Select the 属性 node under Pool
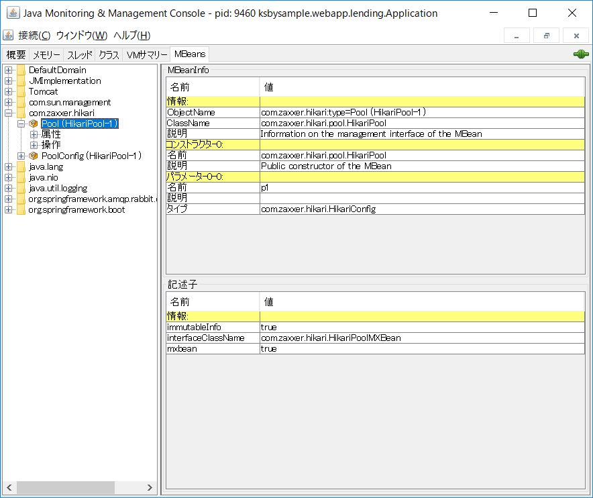Screen dimensions: 593x498 click(52, 134)
